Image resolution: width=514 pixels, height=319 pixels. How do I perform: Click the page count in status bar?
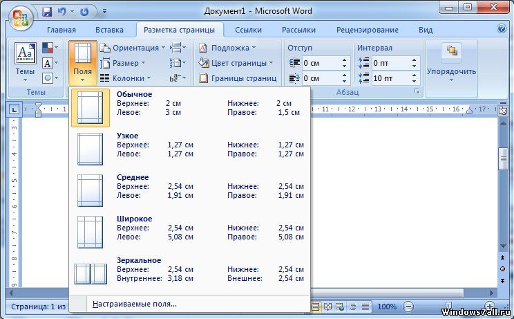39,307
